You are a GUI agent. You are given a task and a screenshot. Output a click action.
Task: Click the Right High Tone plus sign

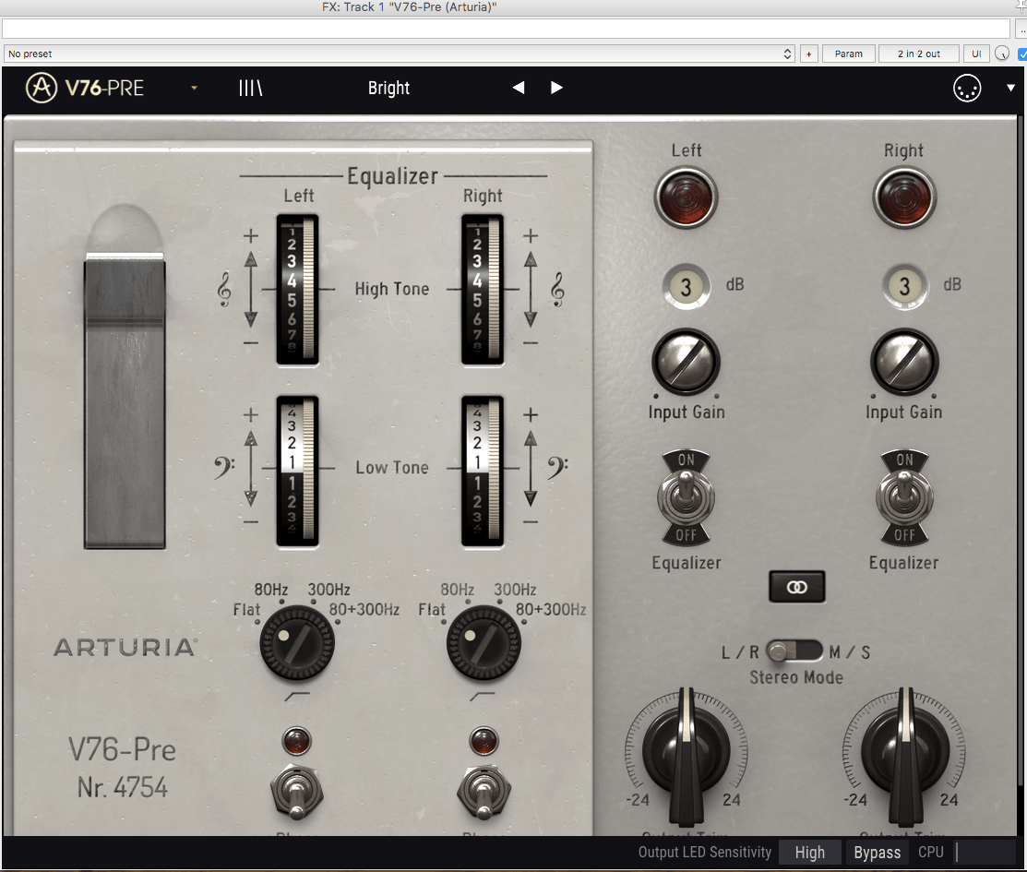coord(531,236)
